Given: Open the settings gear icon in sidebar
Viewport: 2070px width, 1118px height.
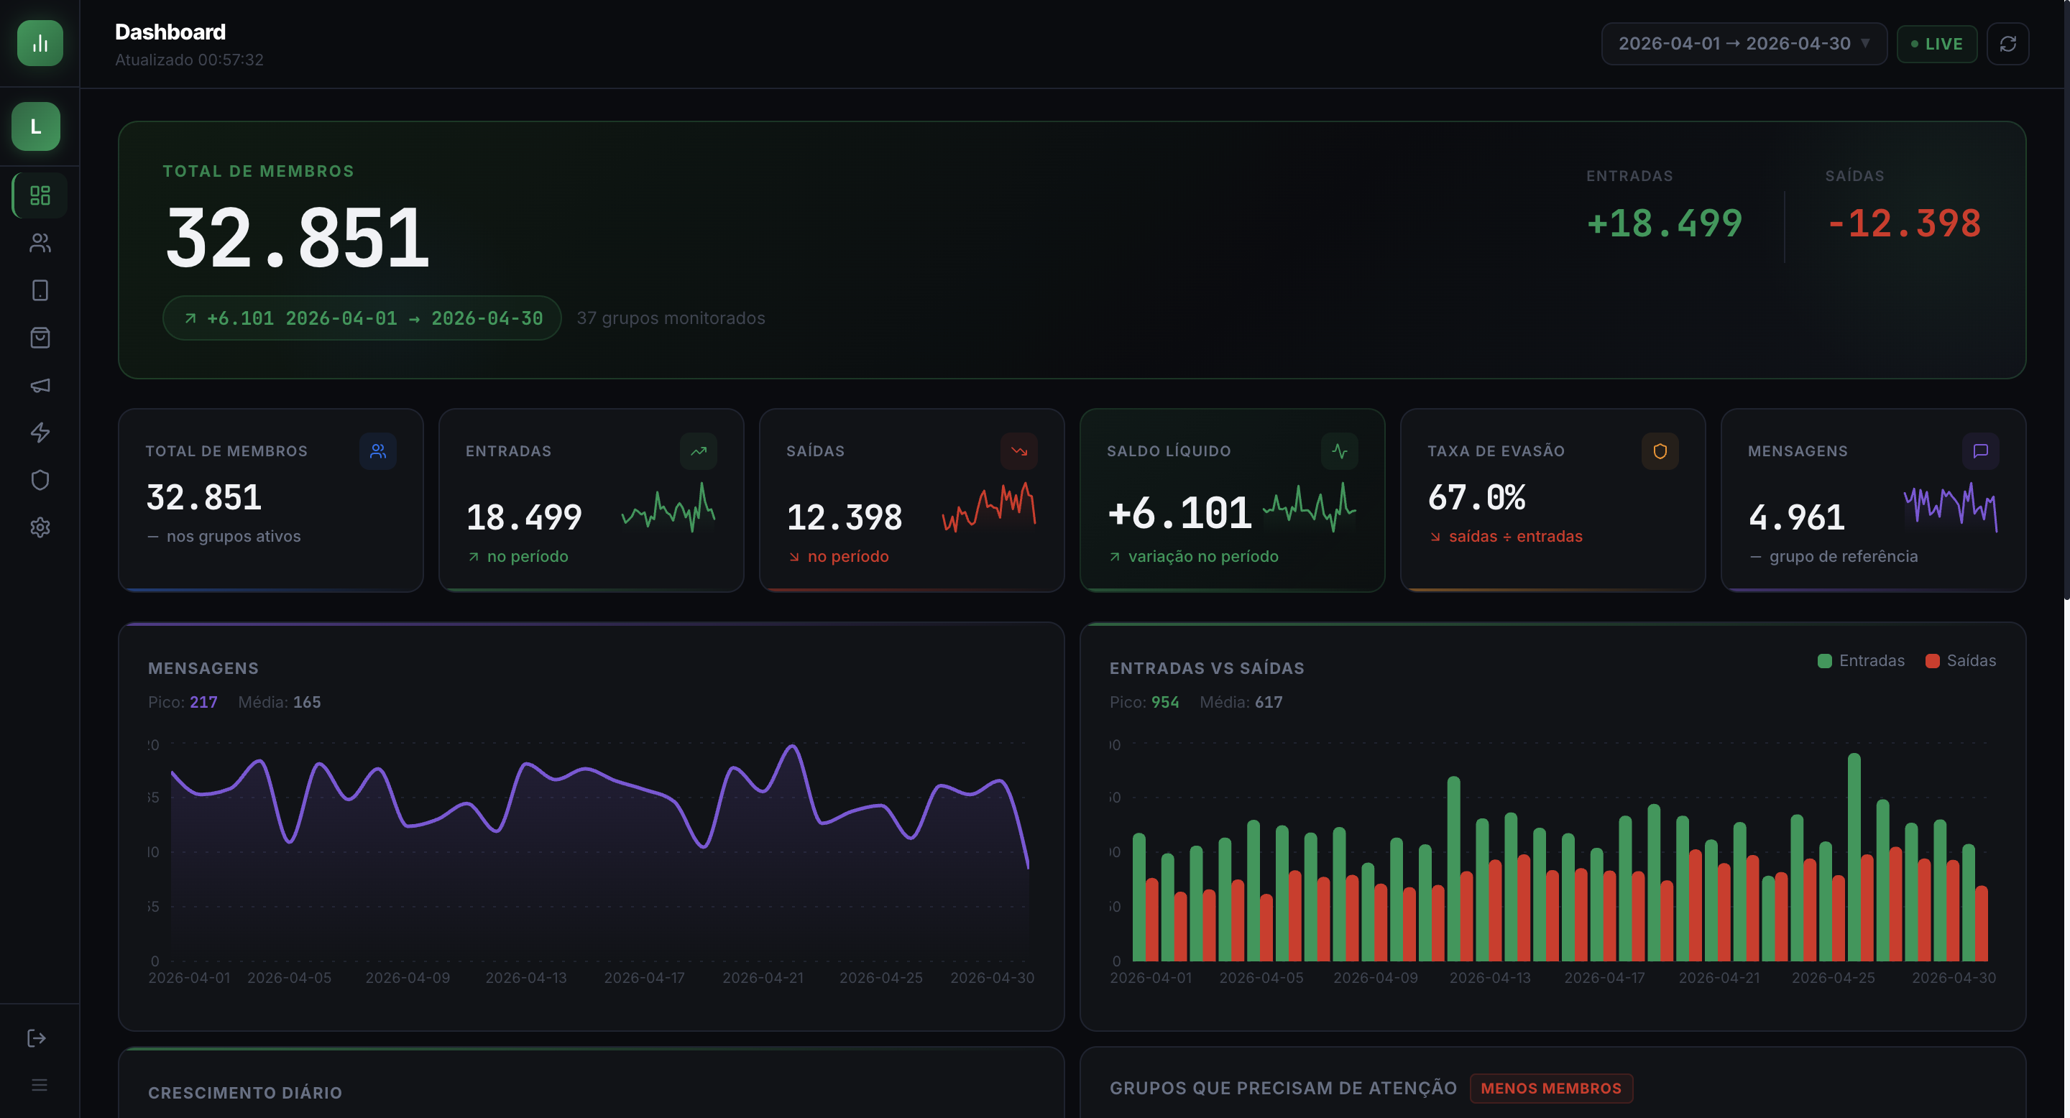Looking at the screenshot, I should coord(40,527).
